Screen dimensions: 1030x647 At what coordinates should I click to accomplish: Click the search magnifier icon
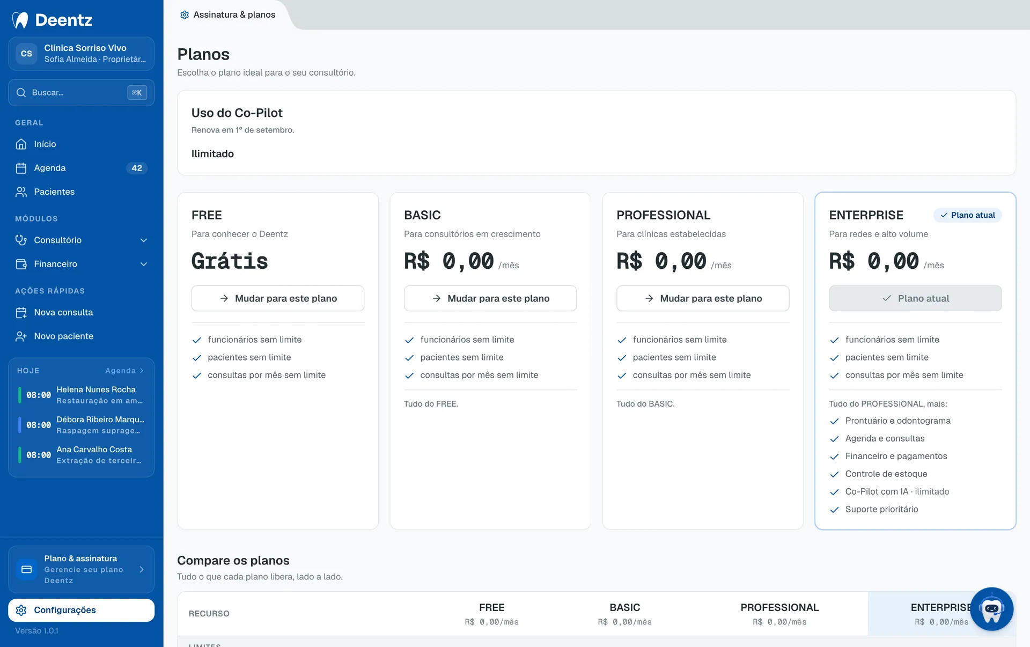(21, 93)
